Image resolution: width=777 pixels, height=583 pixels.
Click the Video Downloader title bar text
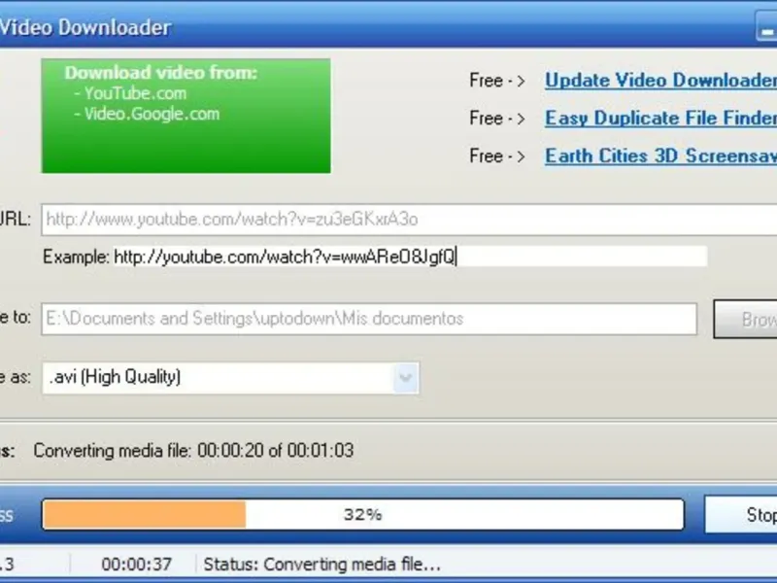tap(85, 27)
